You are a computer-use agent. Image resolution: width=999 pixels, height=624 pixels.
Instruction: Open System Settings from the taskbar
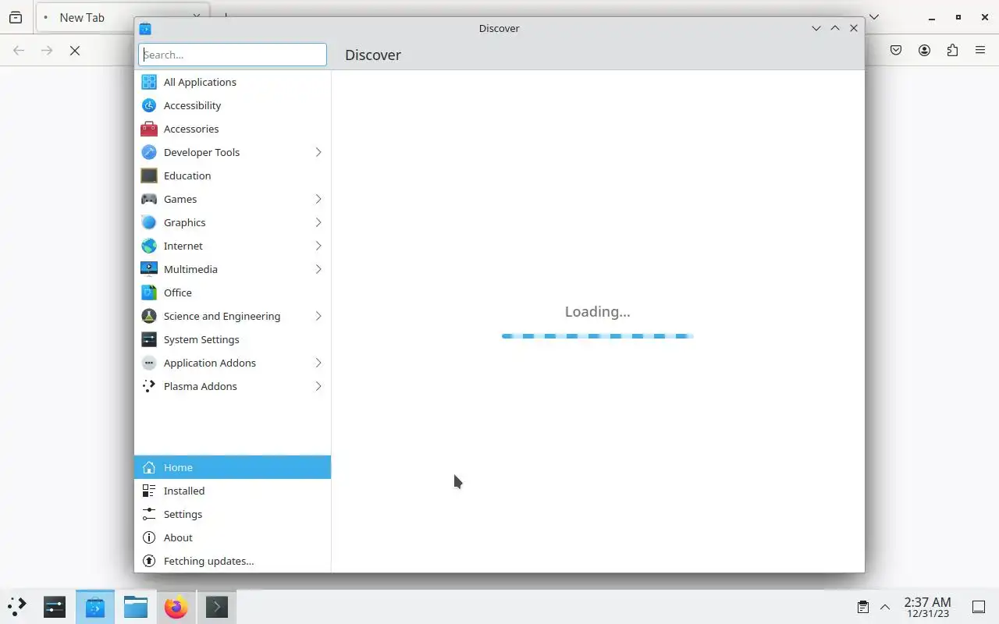point(55,606)
